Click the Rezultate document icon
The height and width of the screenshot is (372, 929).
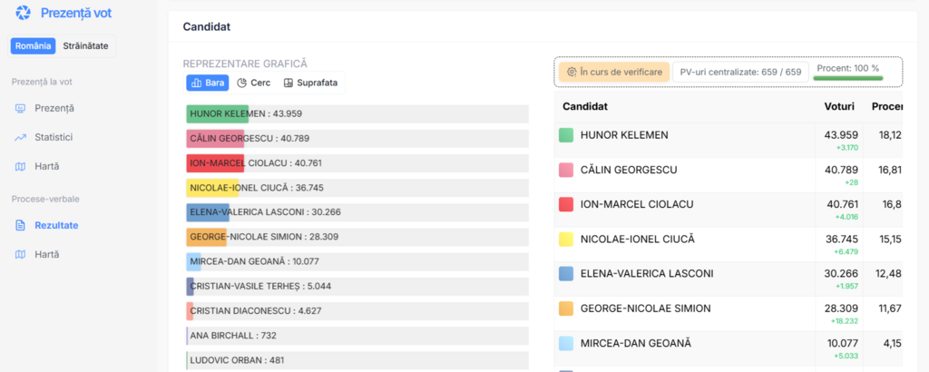tap(21, 225)
